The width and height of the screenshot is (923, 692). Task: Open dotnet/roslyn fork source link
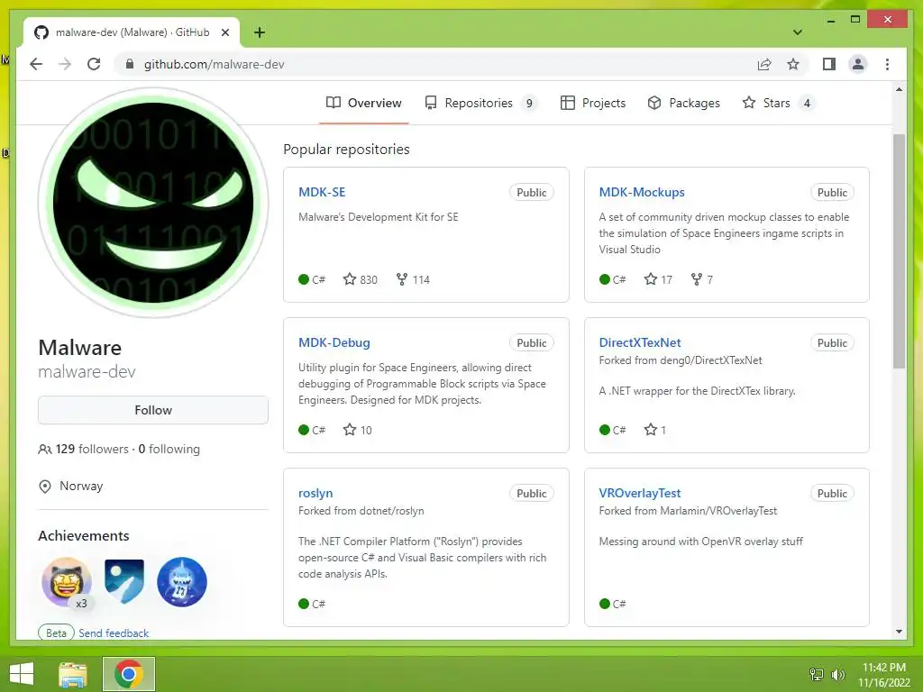[x=391, y=511]
